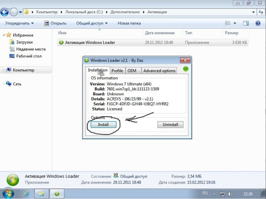The width and height of the screenshot is (266, 199).
Task: Click the Windows Loader title bar icon
Action: 87,60
